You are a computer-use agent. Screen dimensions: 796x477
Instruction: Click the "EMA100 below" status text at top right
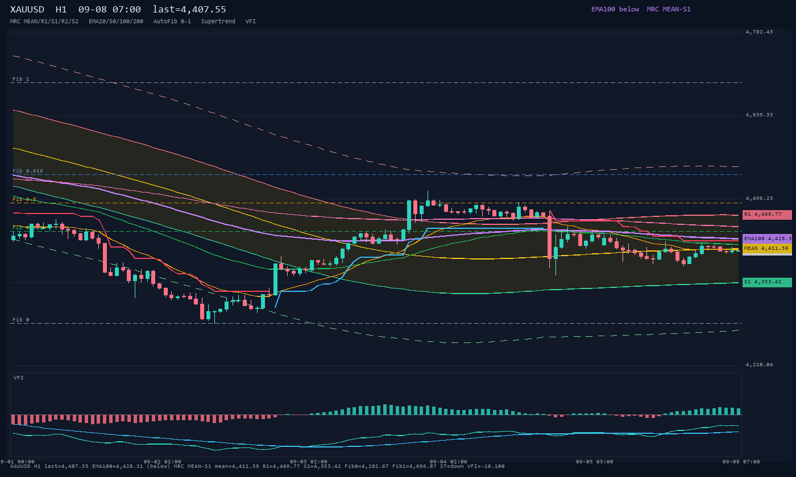point(615,9)
